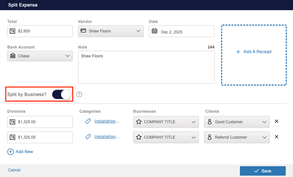Toggle the Split by Business switch

coord(62,94)
